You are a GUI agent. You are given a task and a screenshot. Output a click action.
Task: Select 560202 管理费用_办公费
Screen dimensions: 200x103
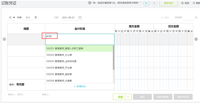click(79, 55)
